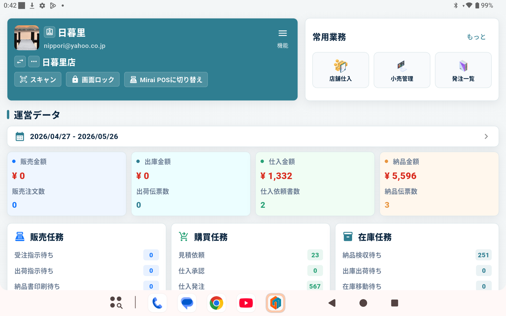Open 受注指示待ち task row

[x=87, y=255]
